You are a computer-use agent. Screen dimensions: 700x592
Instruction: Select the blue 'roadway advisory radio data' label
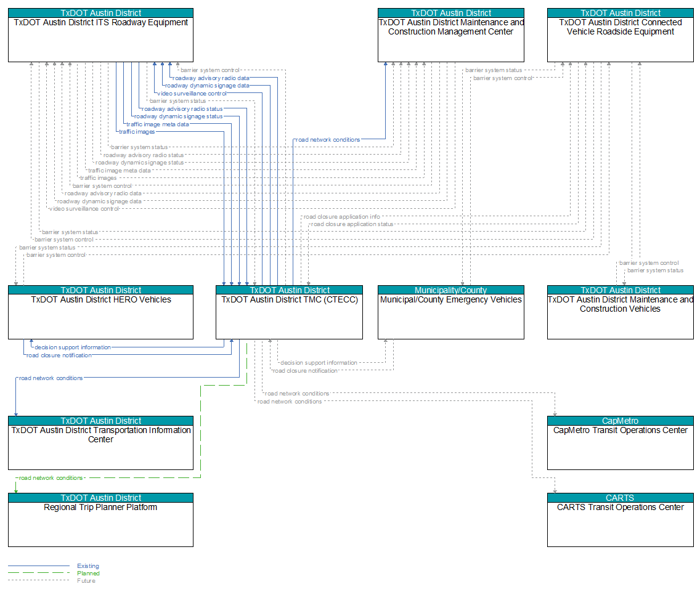(211, 78)
